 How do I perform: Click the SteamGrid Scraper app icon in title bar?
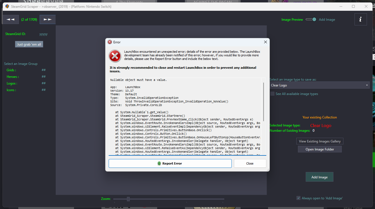(7, 6)
